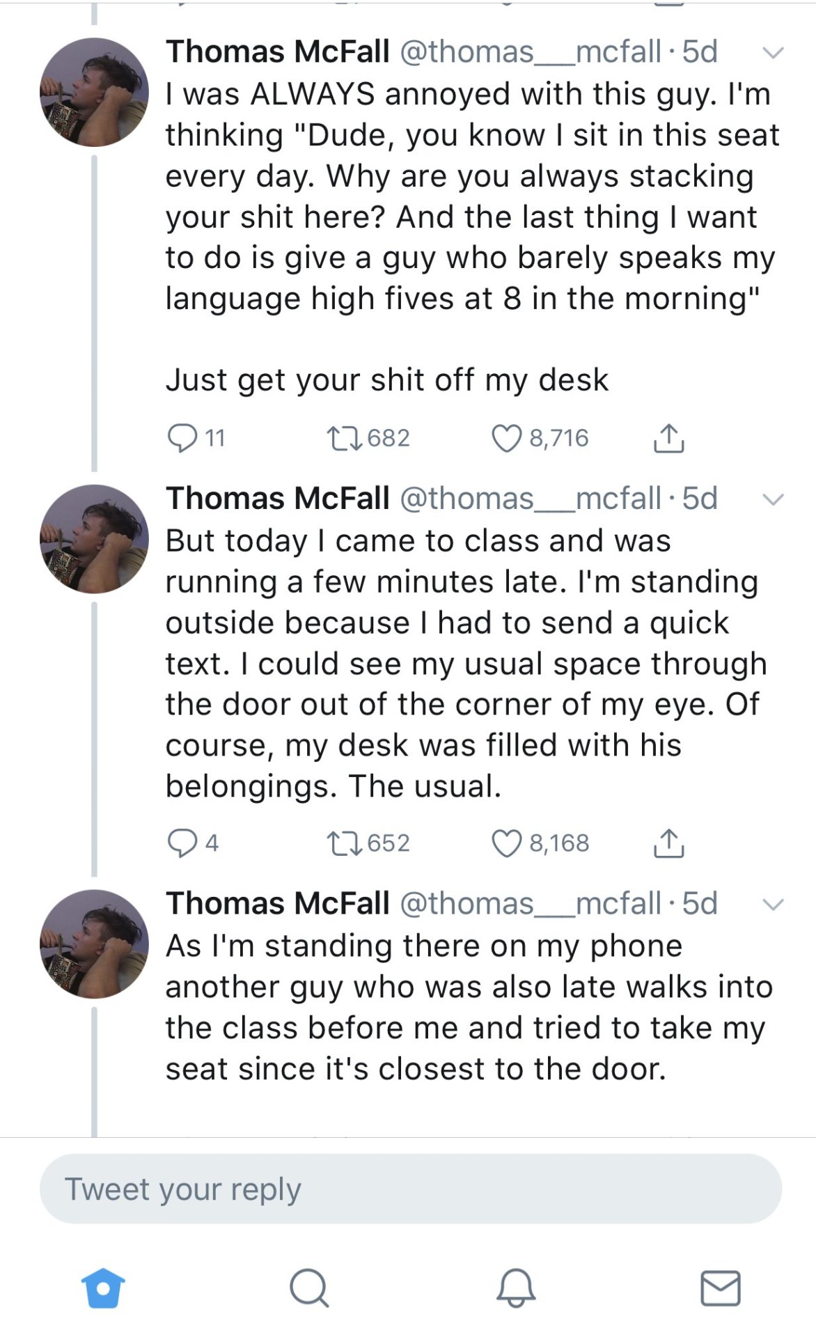816x1337 pixels.
Task: Retweet the tweet with 652 retweets
Action: pyautogui.click(x=344, y=843)
